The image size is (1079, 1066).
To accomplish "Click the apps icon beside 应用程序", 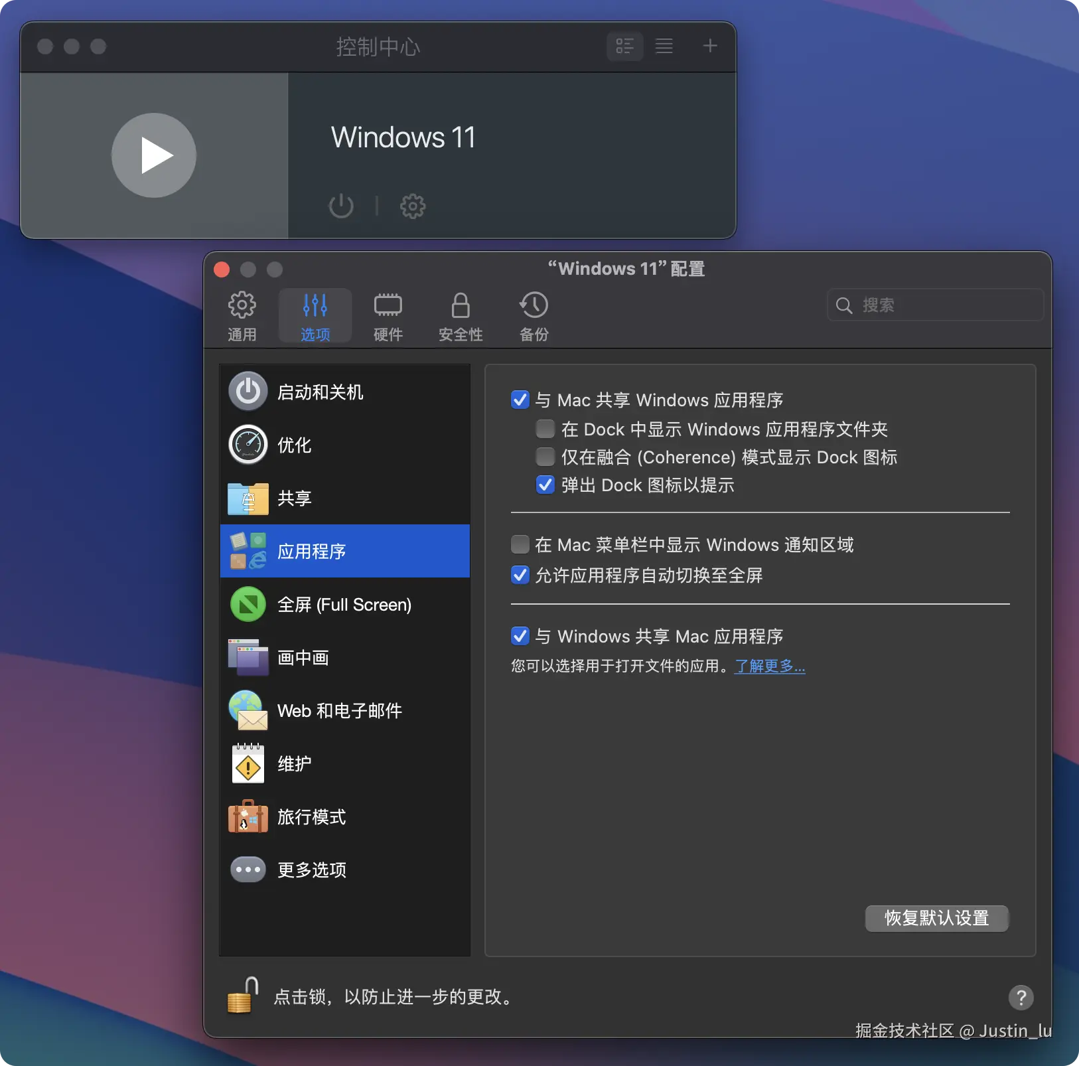I will tap(248, 551).
